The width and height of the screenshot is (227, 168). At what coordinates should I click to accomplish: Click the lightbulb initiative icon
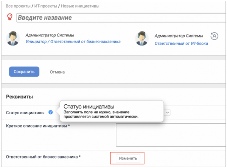(x=9, y=17)
